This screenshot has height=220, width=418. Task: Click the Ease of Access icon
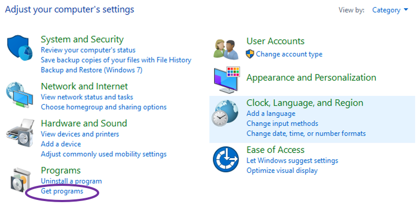point(226,159)
